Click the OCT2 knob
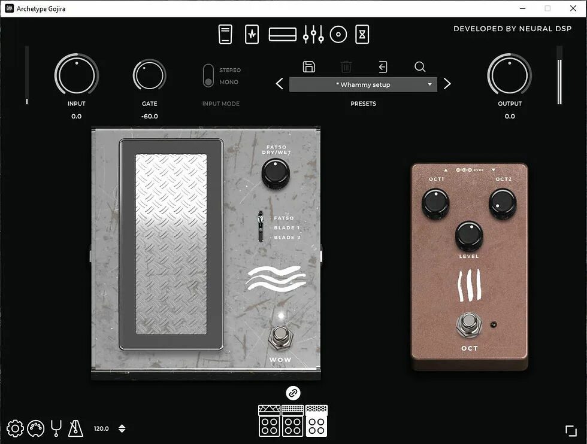587x444 pixels. tap(503, 203)
